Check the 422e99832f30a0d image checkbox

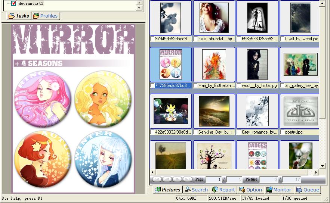click(x=152, y=132)
